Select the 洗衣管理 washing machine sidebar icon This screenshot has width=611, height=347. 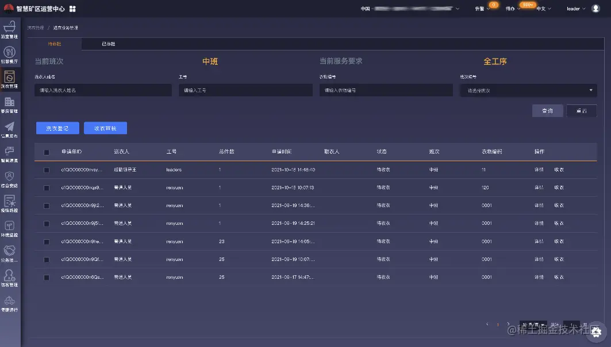(9, 77)
